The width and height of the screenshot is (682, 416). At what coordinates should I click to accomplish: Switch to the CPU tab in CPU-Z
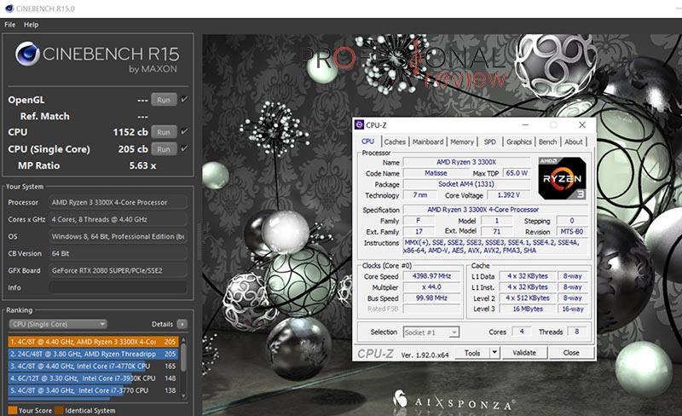point(368,142)
